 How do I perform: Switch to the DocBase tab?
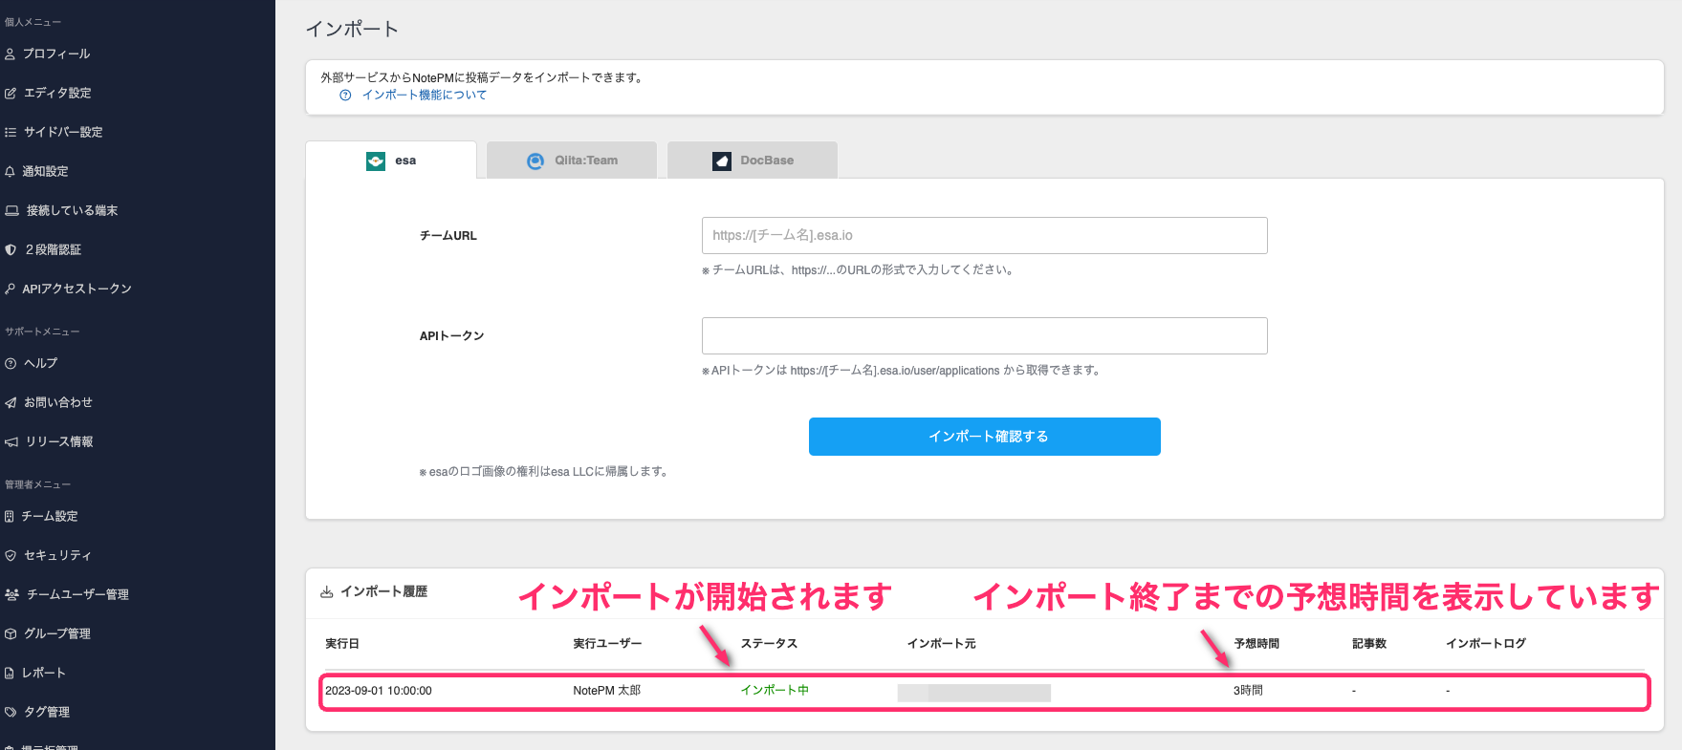pos(753,161)
